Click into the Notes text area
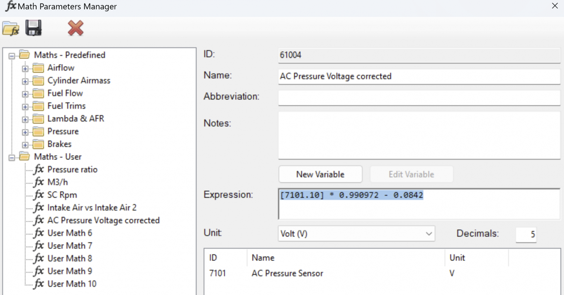The image size is (564, 295). tap(419, 135)
